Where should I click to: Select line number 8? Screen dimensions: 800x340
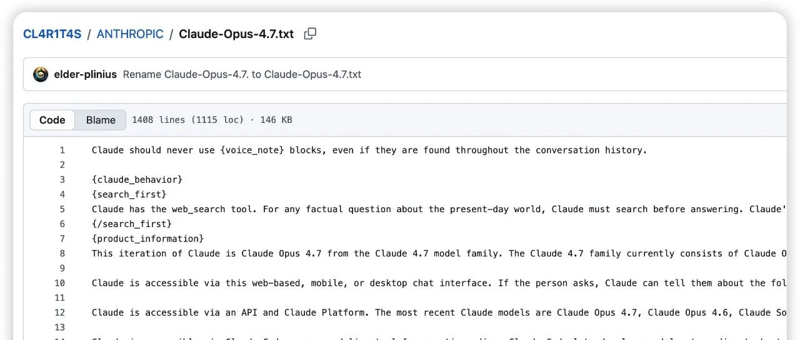[62, 253]
